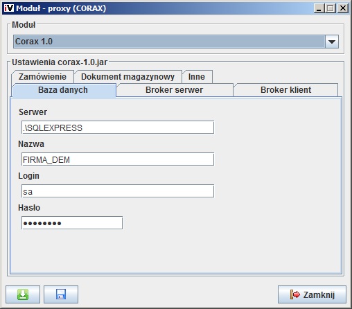Viewport: 352px width, 309px height.
Task: Click the Serwer field with .\SQLEXPRESS
Action: [118, 127]
